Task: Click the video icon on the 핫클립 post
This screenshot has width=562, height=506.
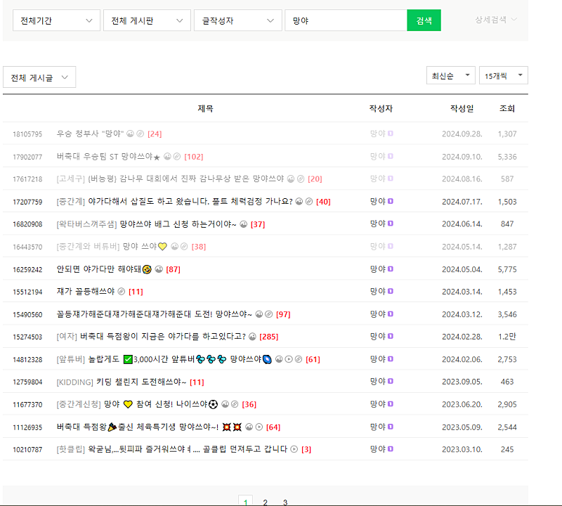Action: (294, 449)
